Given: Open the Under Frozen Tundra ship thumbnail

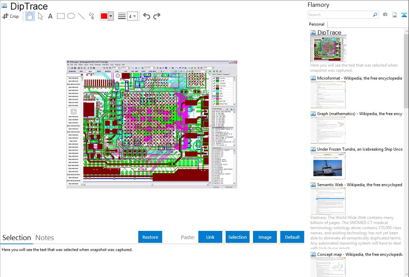Looking at the screenshot, I should click(x=328, y=166).
